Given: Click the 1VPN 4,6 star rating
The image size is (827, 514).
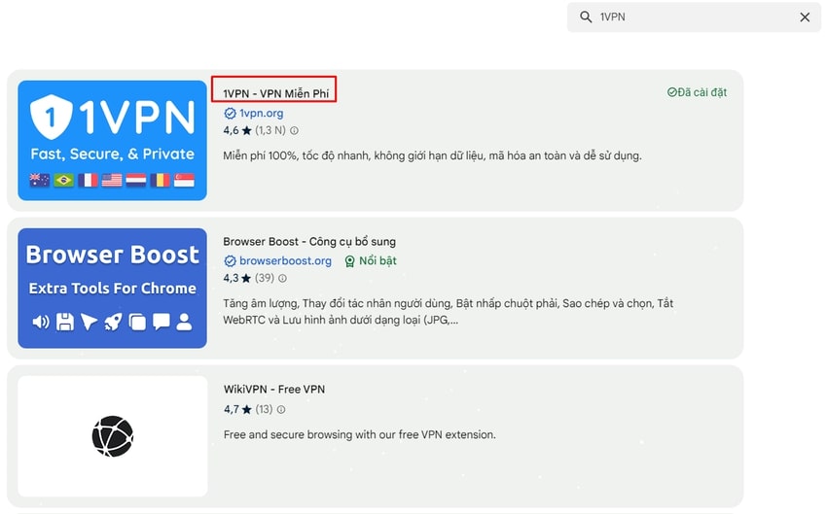Looking at the screenshot, I should click(x=237, y=130).
